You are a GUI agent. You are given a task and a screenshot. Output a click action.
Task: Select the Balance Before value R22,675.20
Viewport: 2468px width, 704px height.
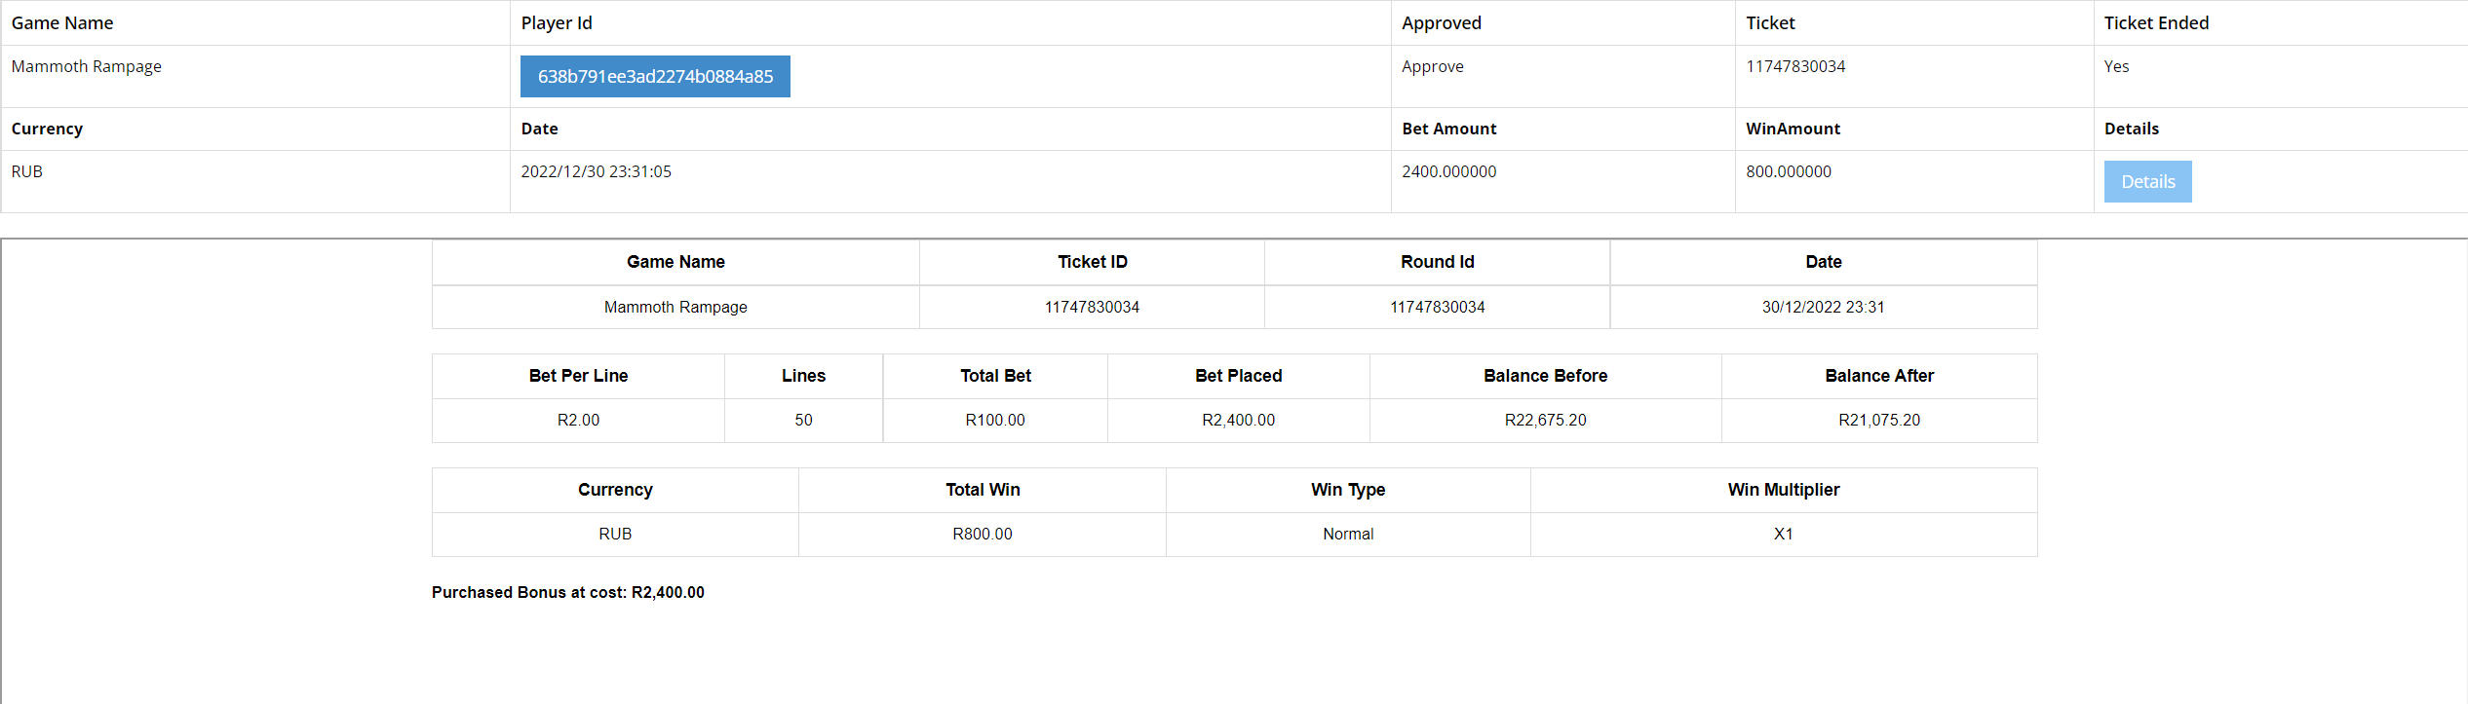coord(1545,420)
